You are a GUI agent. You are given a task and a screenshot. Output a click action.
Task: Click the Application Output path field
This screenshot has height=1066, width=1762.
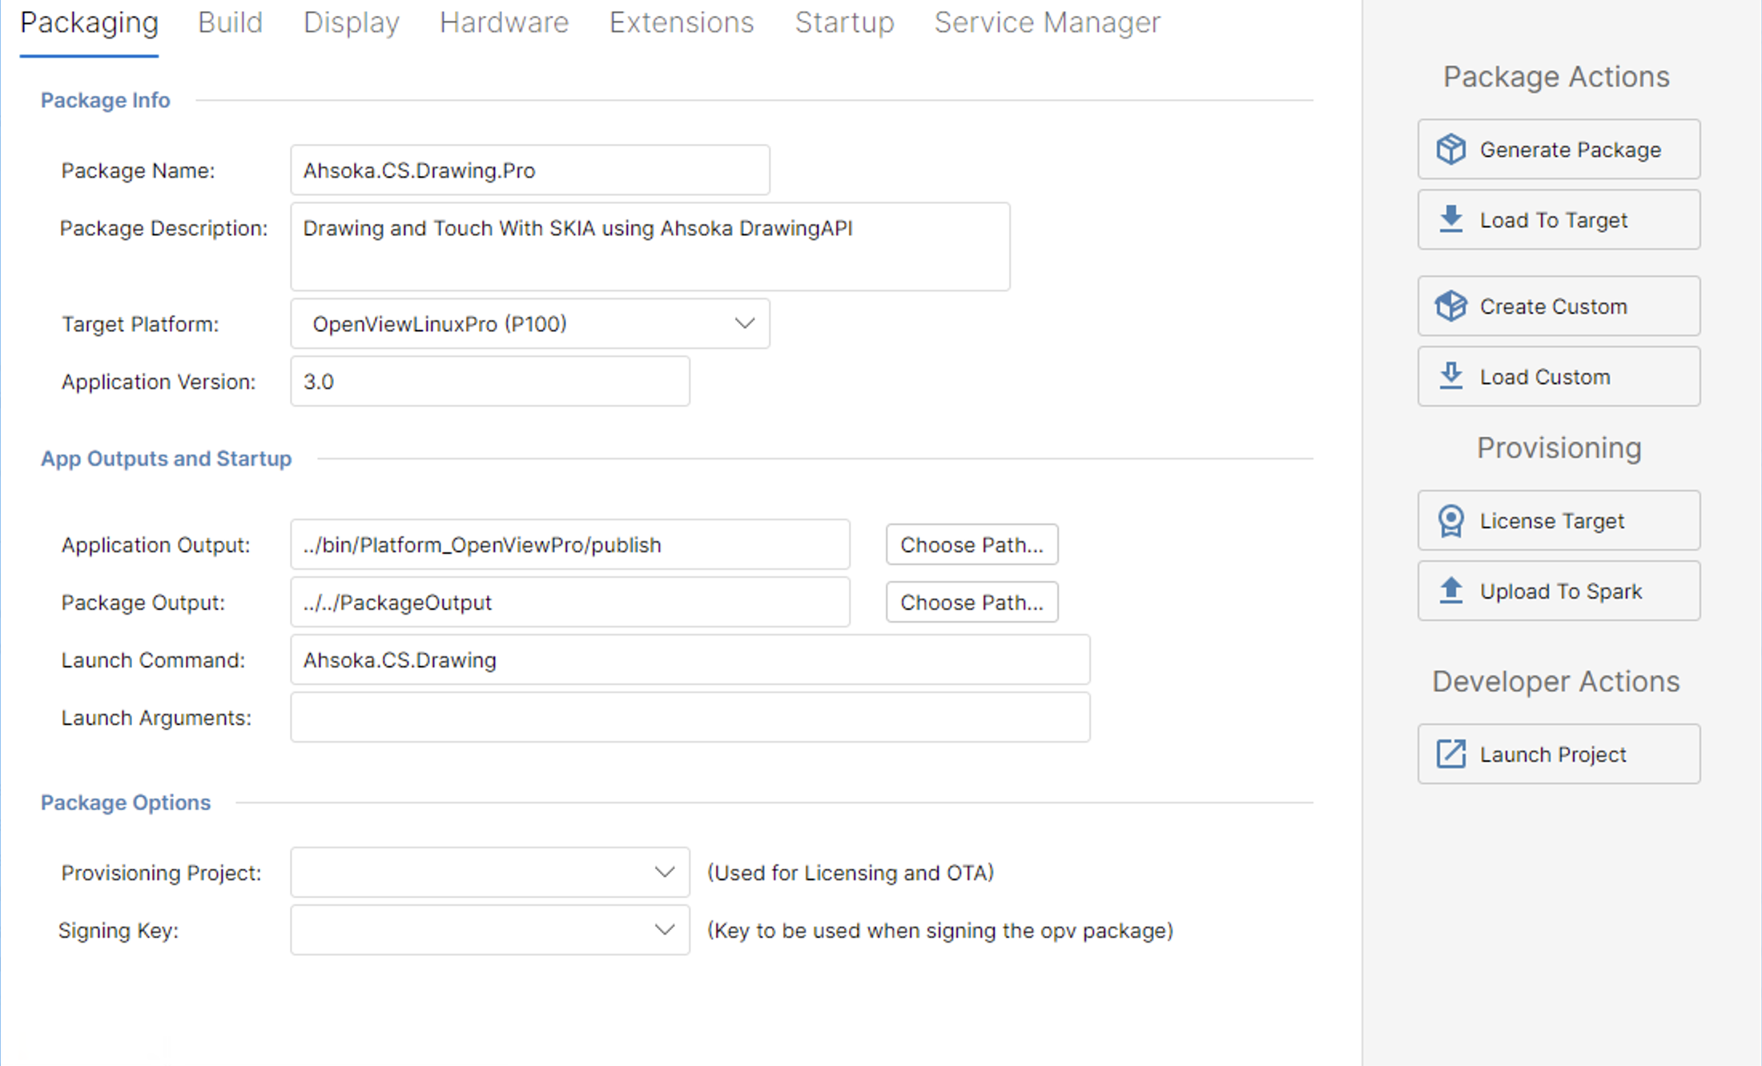(x=569, y=544)
